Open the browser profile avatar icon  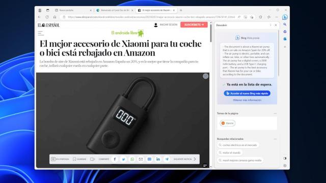pyautogui.click(x=40, y=10)
